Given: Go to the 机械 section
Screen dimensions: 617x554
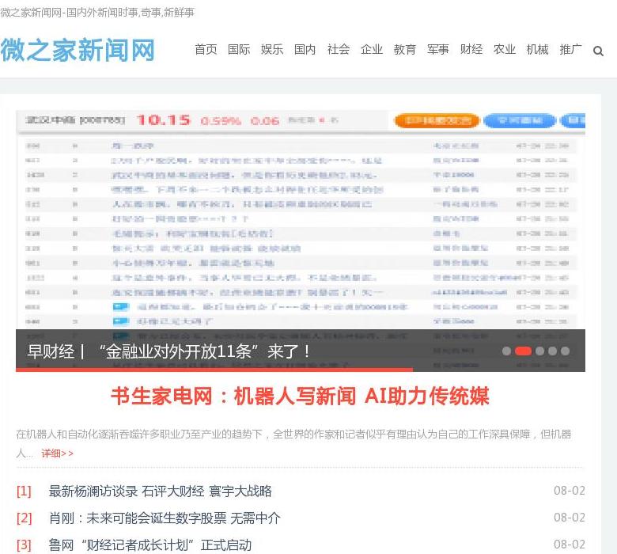Looking at the screenshot, I should tap(538, 50).
